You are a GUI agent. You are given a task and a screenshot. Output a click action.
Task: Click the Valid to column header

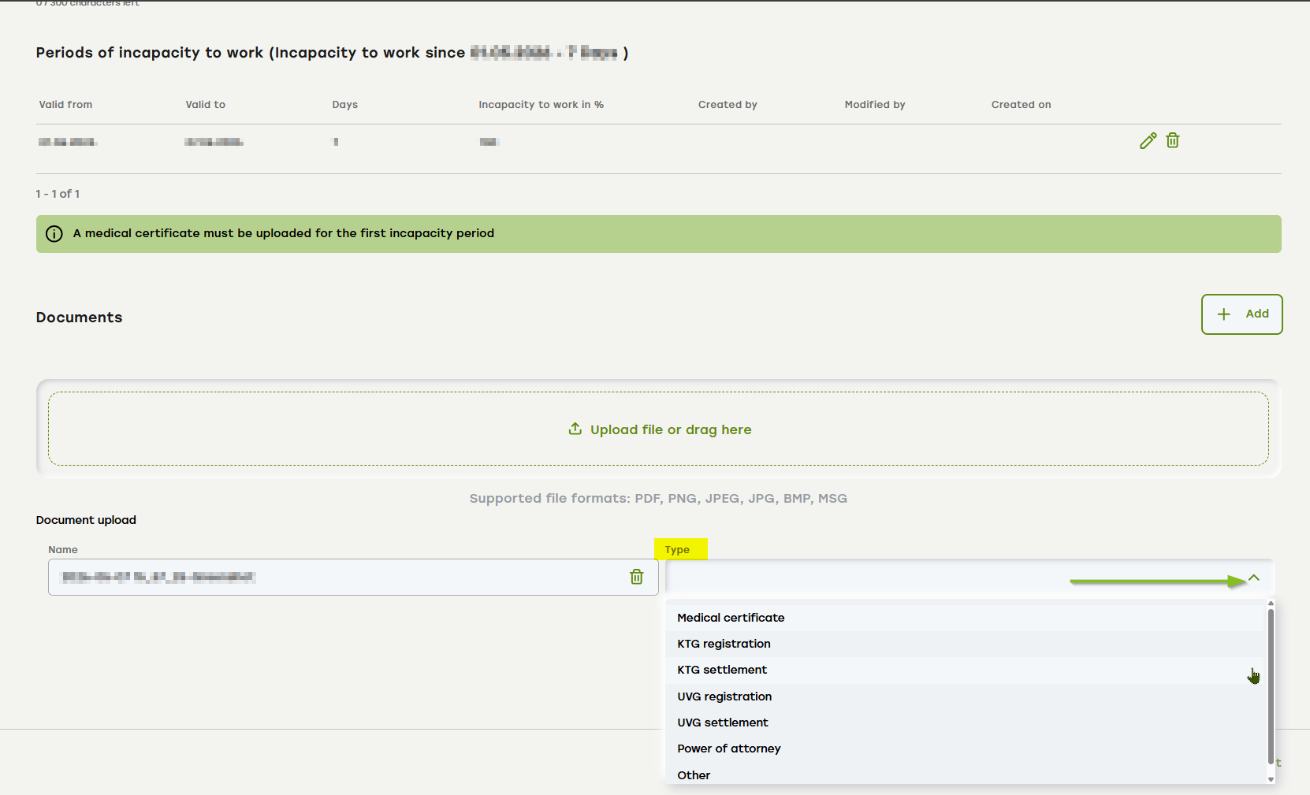click(205, 105)
